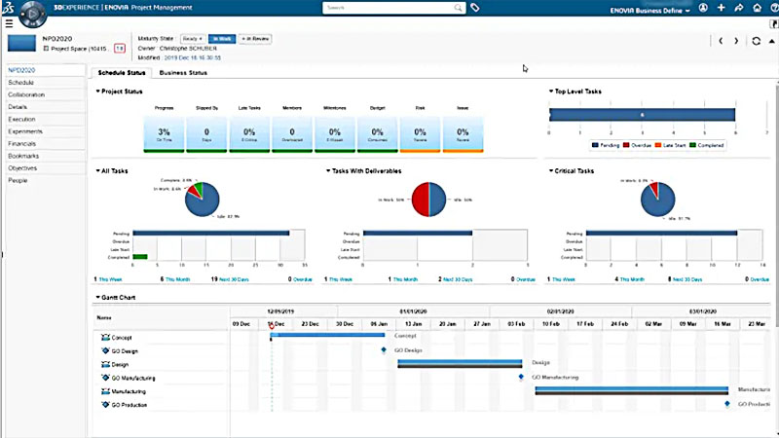Switch to the Business Status tab
The image size is (779, 438).
(x=183, y=72)
